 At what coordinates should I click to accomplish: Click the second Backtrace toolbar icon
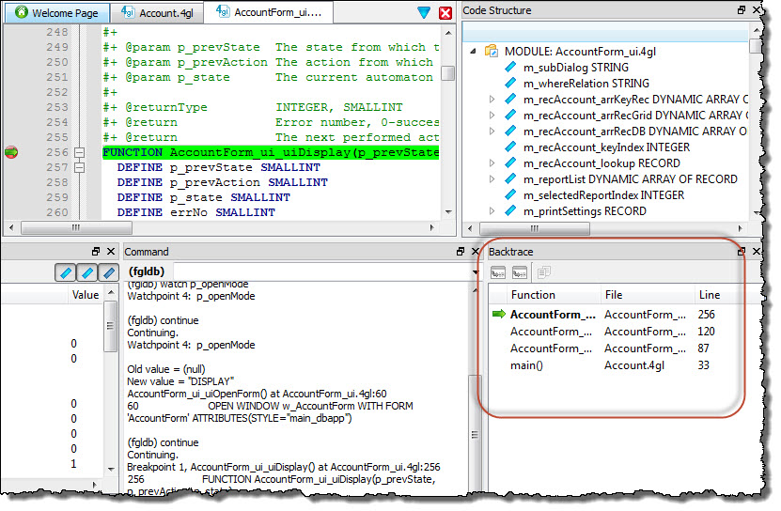click(x=520, y=272)
